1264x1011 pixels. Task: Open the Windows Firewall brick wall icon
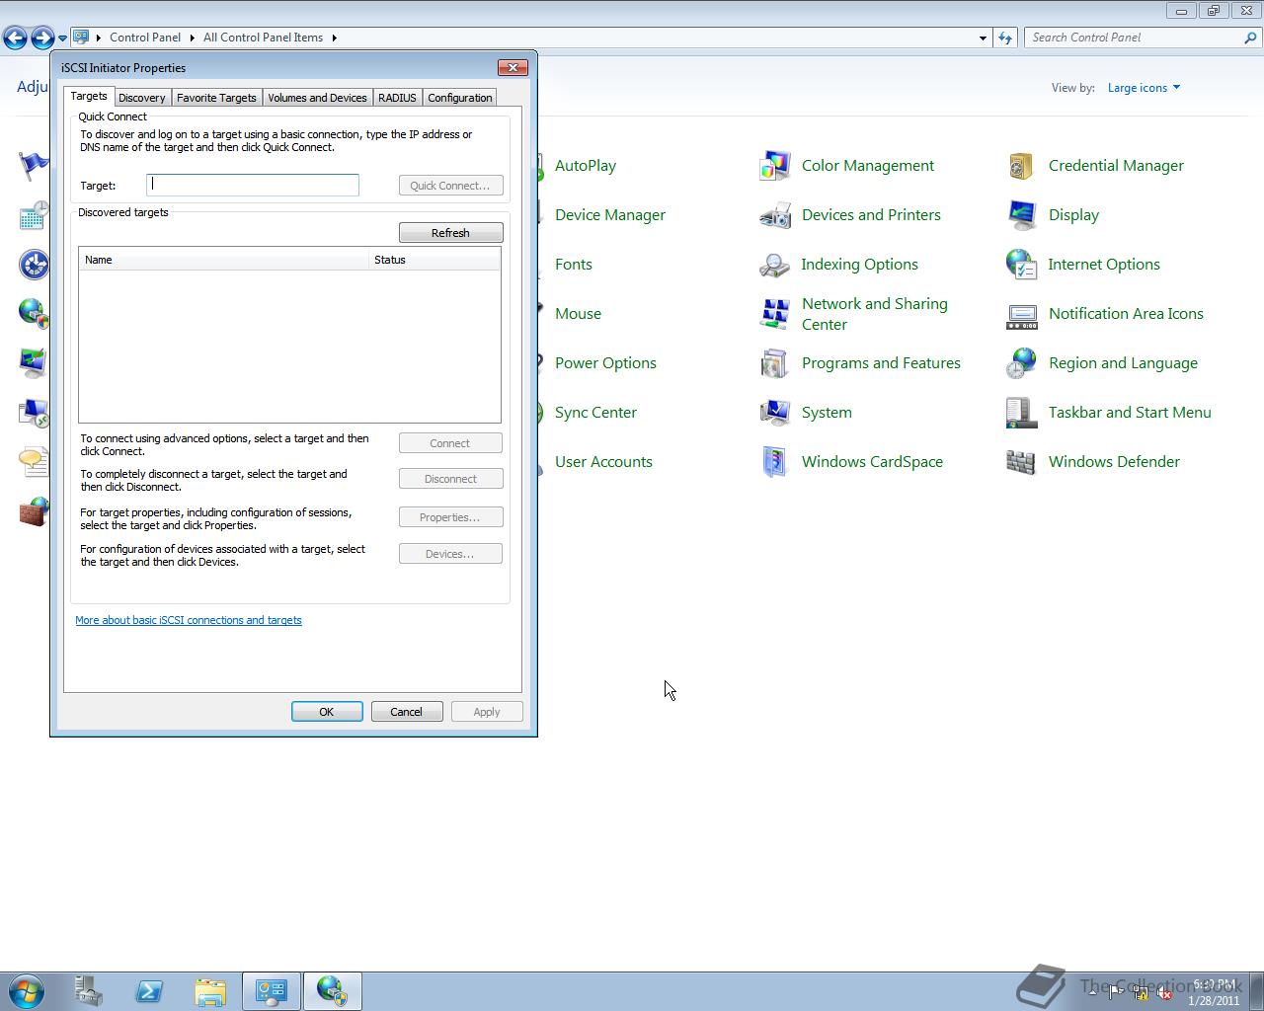pos(34,511)
